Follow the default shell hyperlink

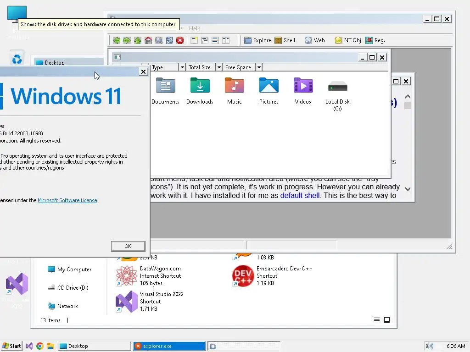click(300, 195)
